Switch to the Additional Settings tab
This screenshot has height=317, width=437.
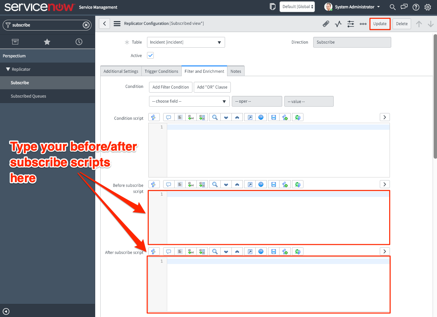point(121,71)
